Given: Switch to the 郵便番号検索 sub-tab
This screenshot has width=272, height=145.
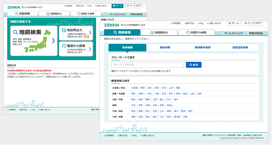Looking at the screenshot, I should point(203,47).
